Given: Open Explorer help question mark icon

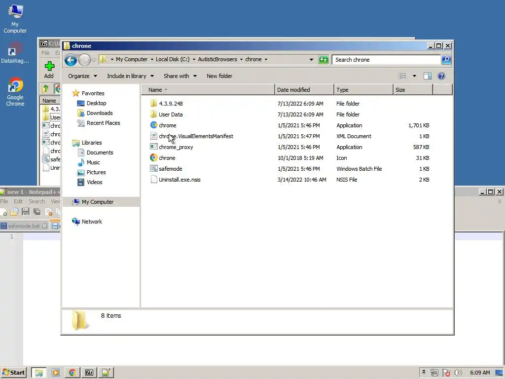Looking at the screenshot, I should 441,76.
